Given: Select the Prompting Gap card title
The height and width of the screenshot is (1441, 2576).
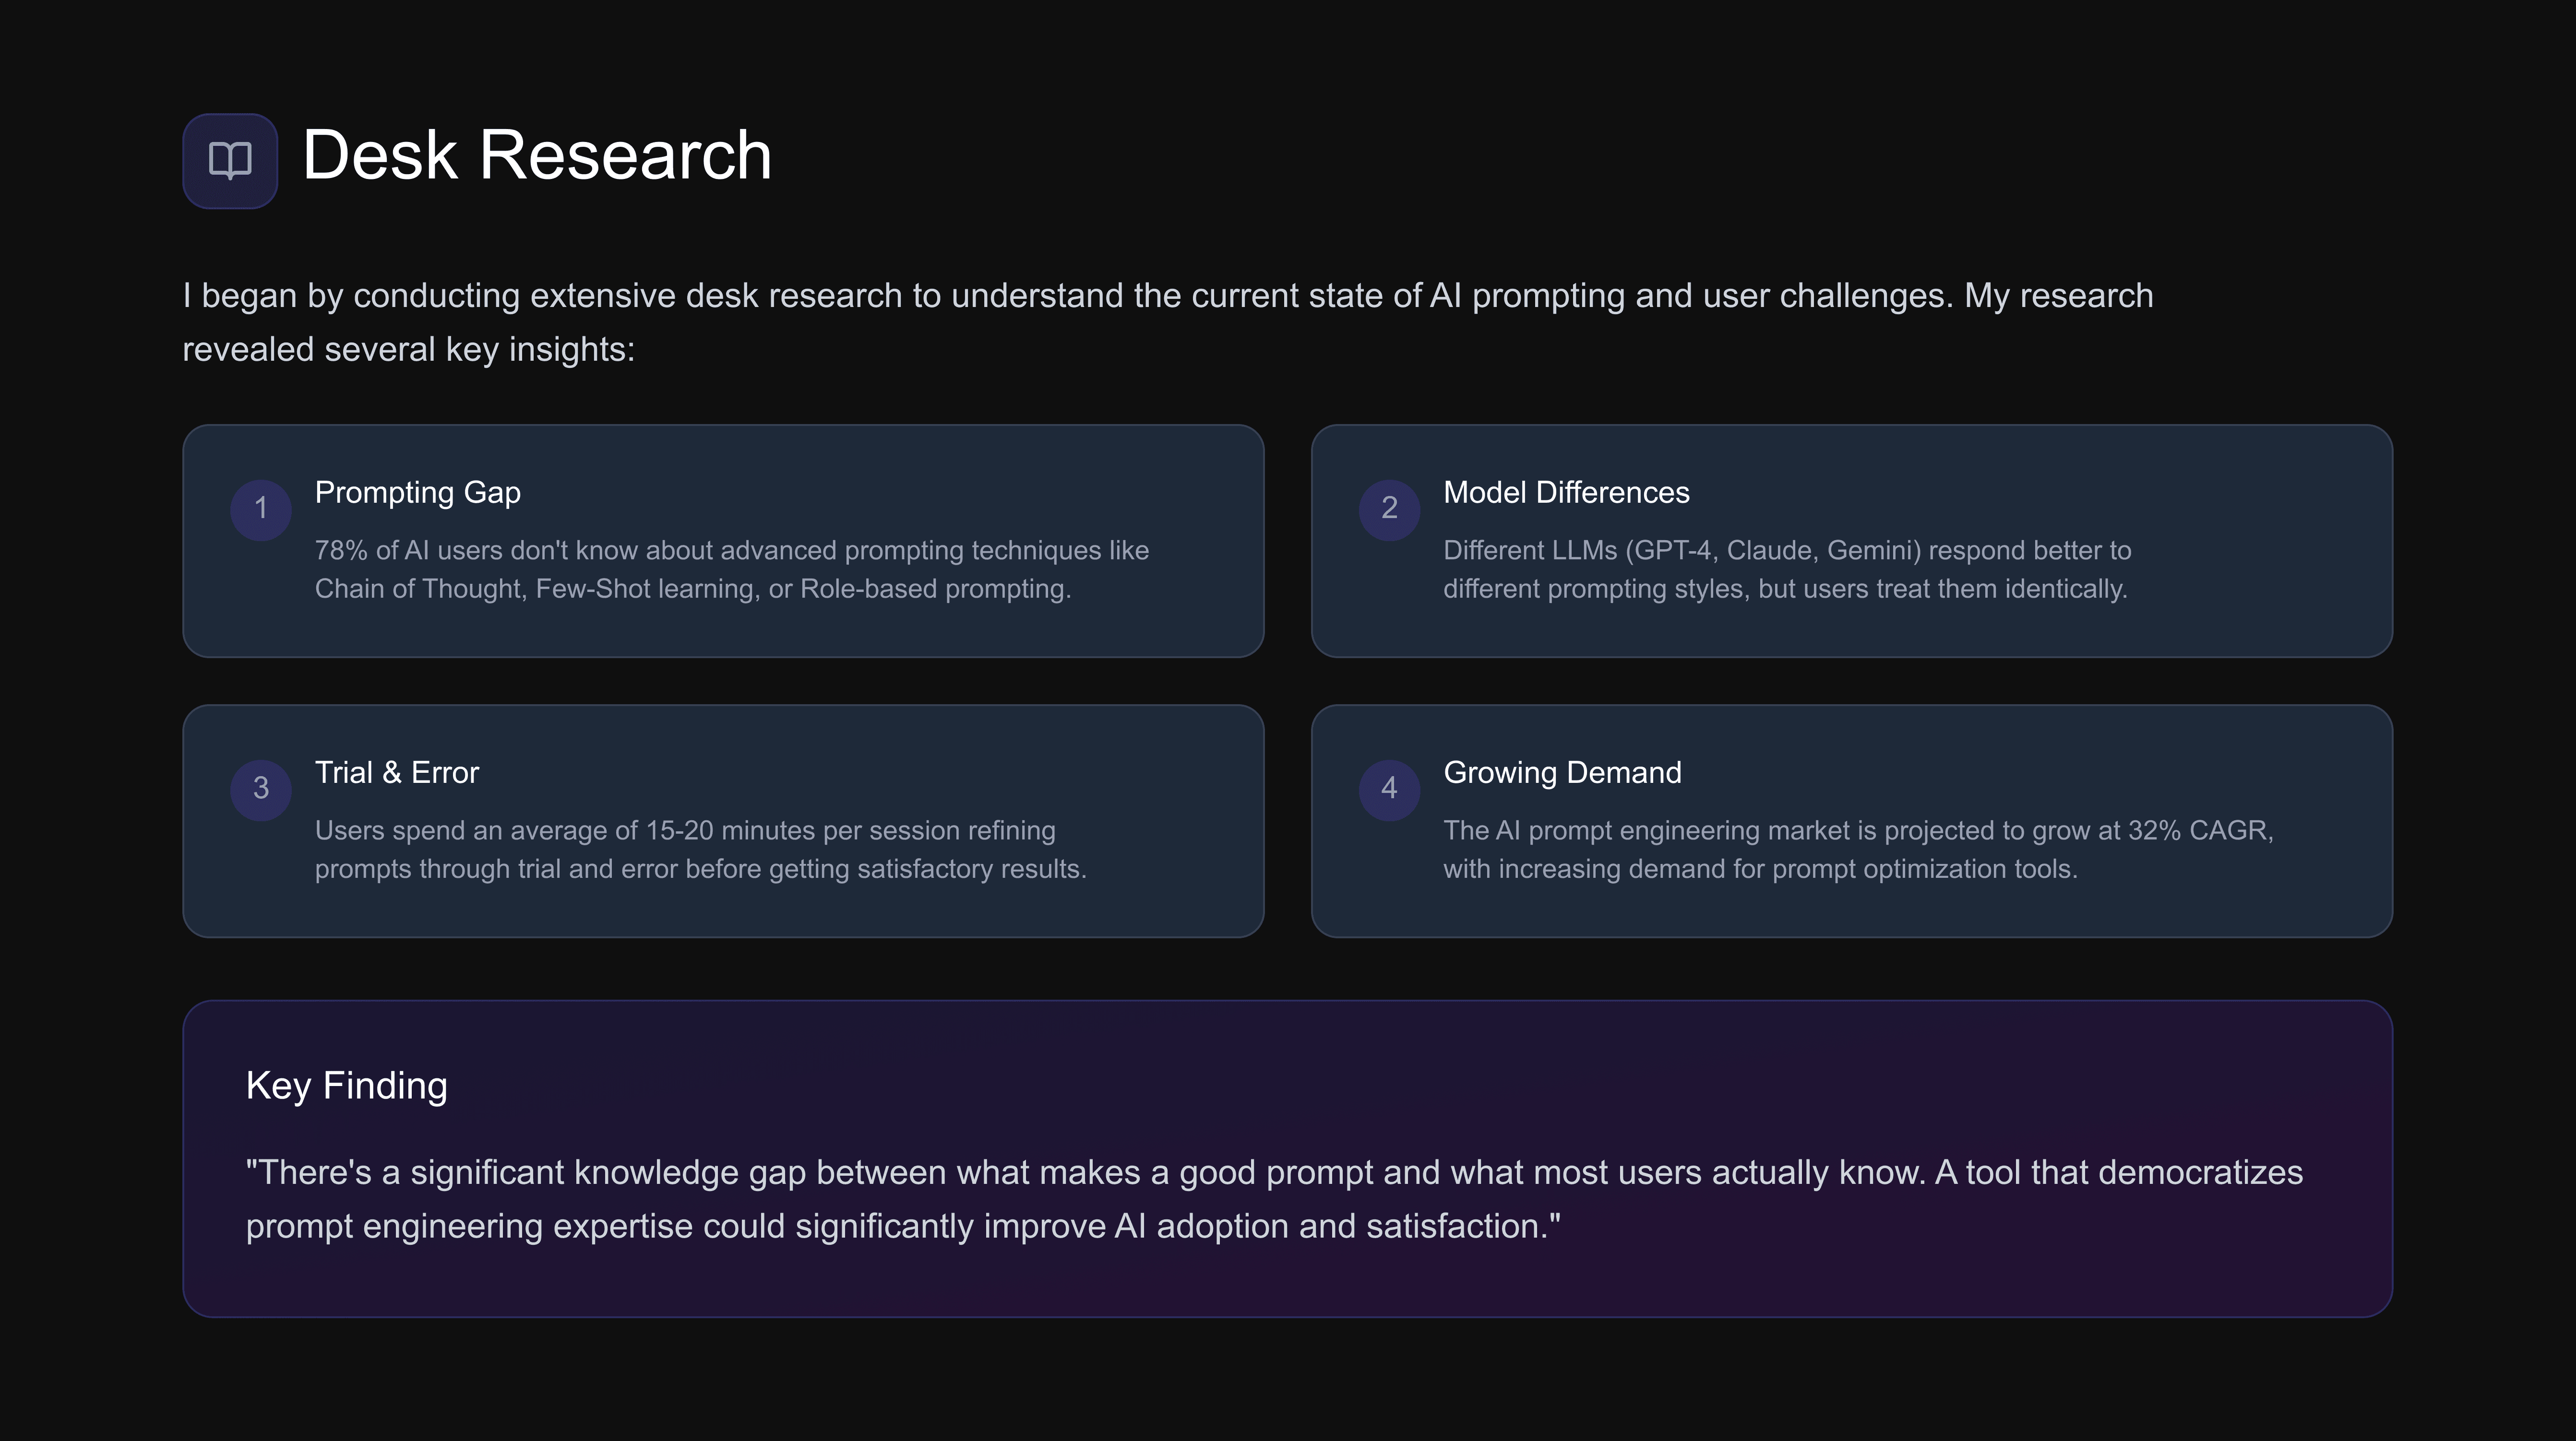Looking at the screenshot, I should click(417, 493).
